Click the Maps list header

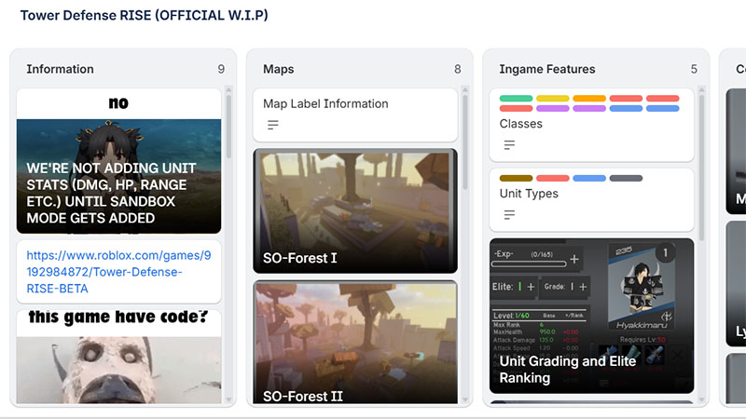[x=278, y=69]
